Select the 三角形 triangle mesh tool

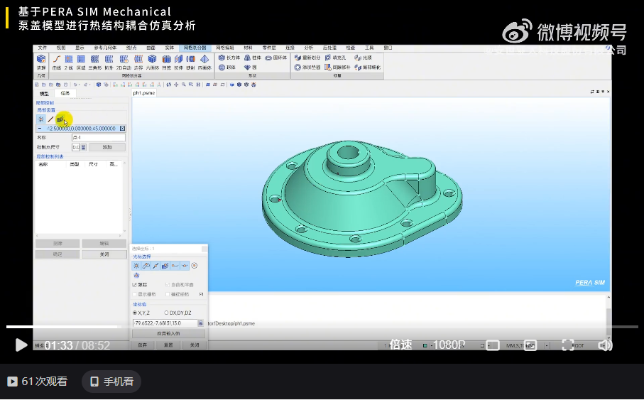pos(95,62)
